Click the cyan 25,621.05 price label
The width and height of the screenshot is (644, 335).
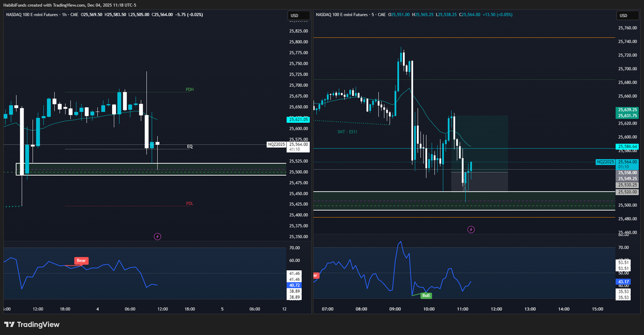click(x=298, y=120)
